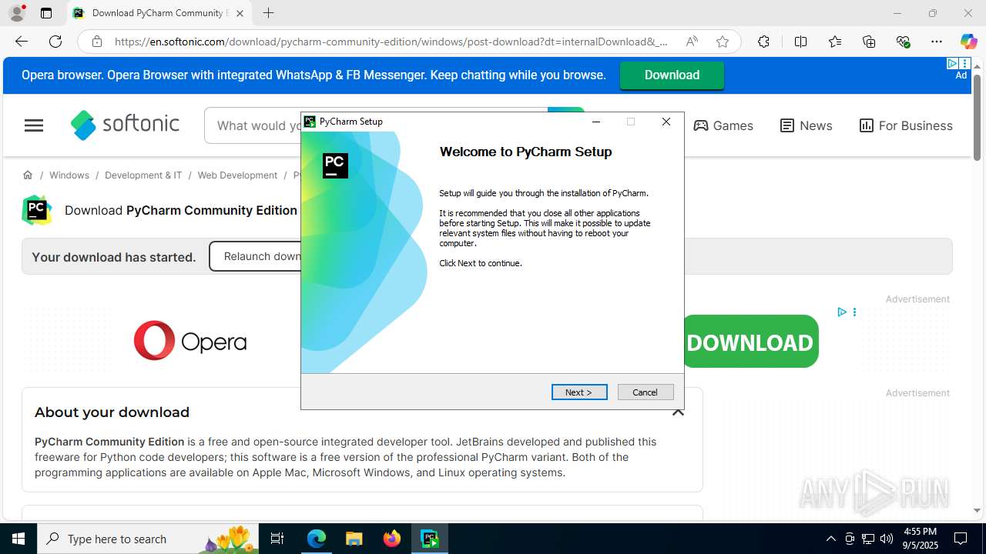Click PyCharm Setup title bar icon
Screen dimensions: 986x554
[x=310, y=122]
